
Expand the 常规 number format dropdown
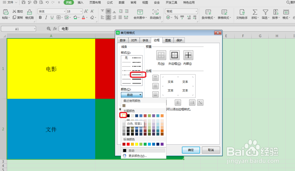click(x=196, y=11)
